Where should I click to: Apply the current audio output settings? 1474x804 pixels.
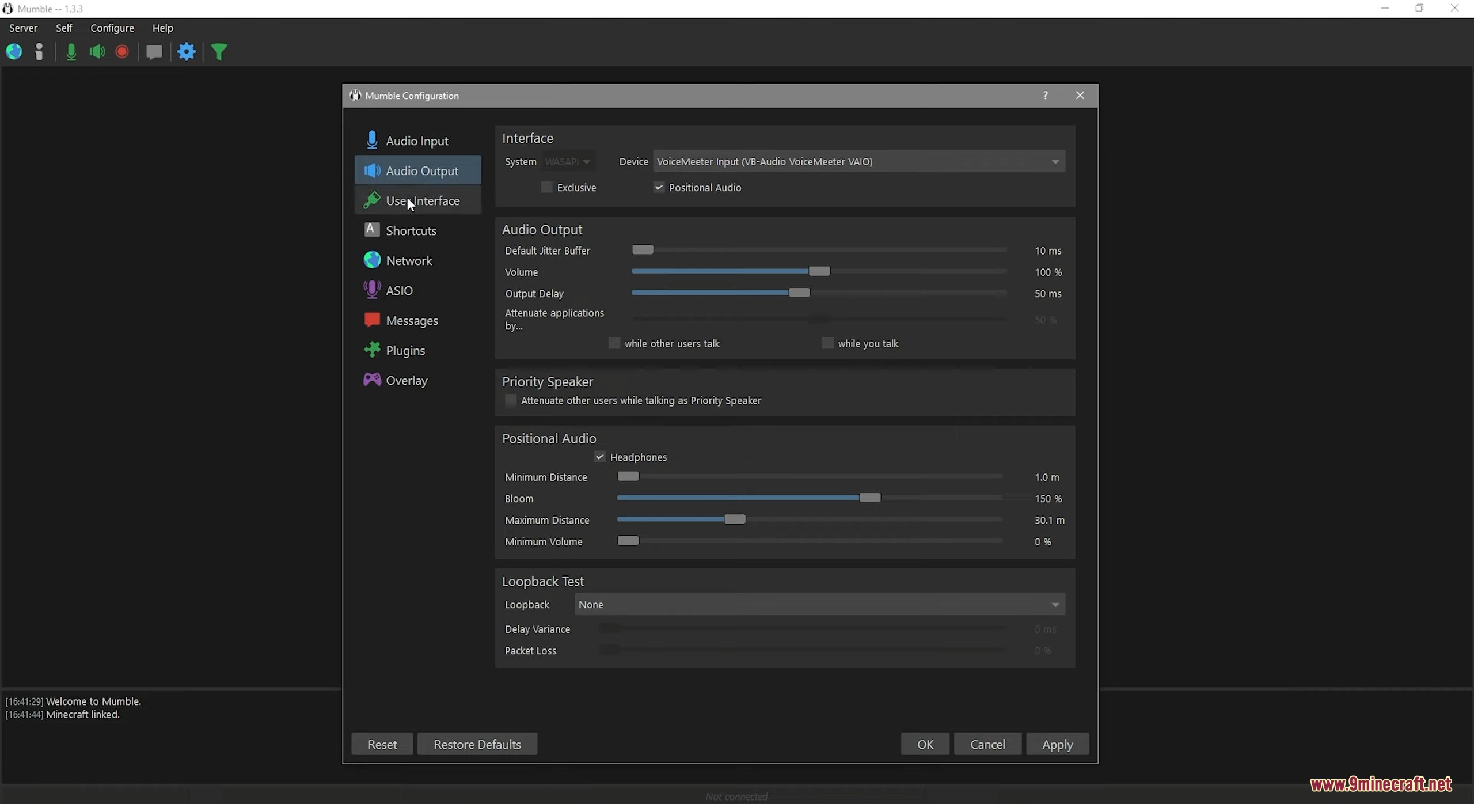tap(1057, 744)
